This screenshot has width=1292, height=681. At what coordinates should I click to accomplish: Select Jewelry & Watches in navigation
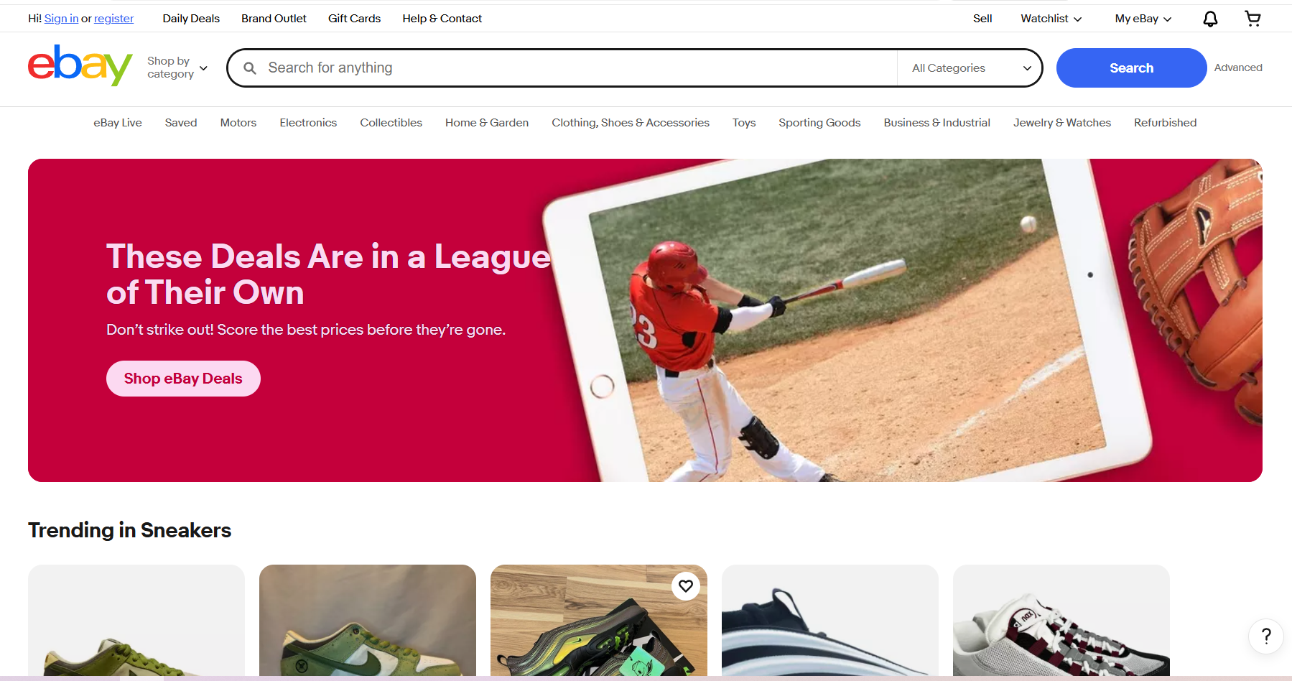click(x=1061, y=123)
